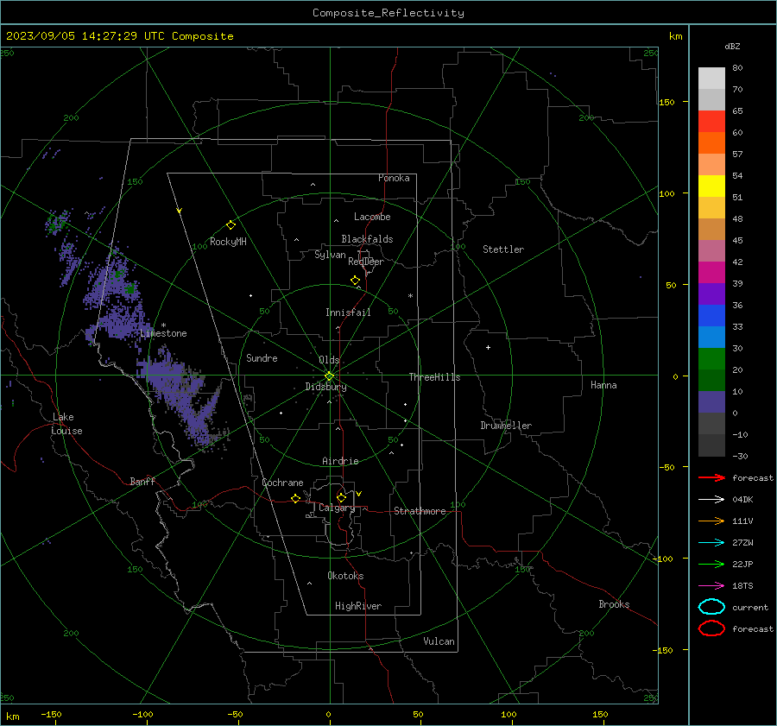Click the Limestone label
The width and height of the screenshot is (777, 726).
[x=163, y=333]
